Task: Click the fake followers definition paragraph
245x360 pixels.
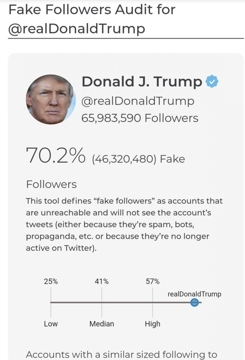Action: click(124, 225)
